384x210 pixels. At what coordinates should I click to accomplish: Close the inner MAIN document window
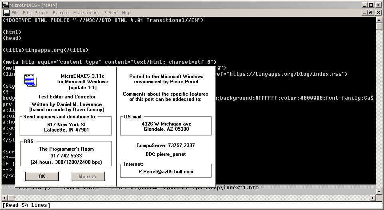(378, 13)
